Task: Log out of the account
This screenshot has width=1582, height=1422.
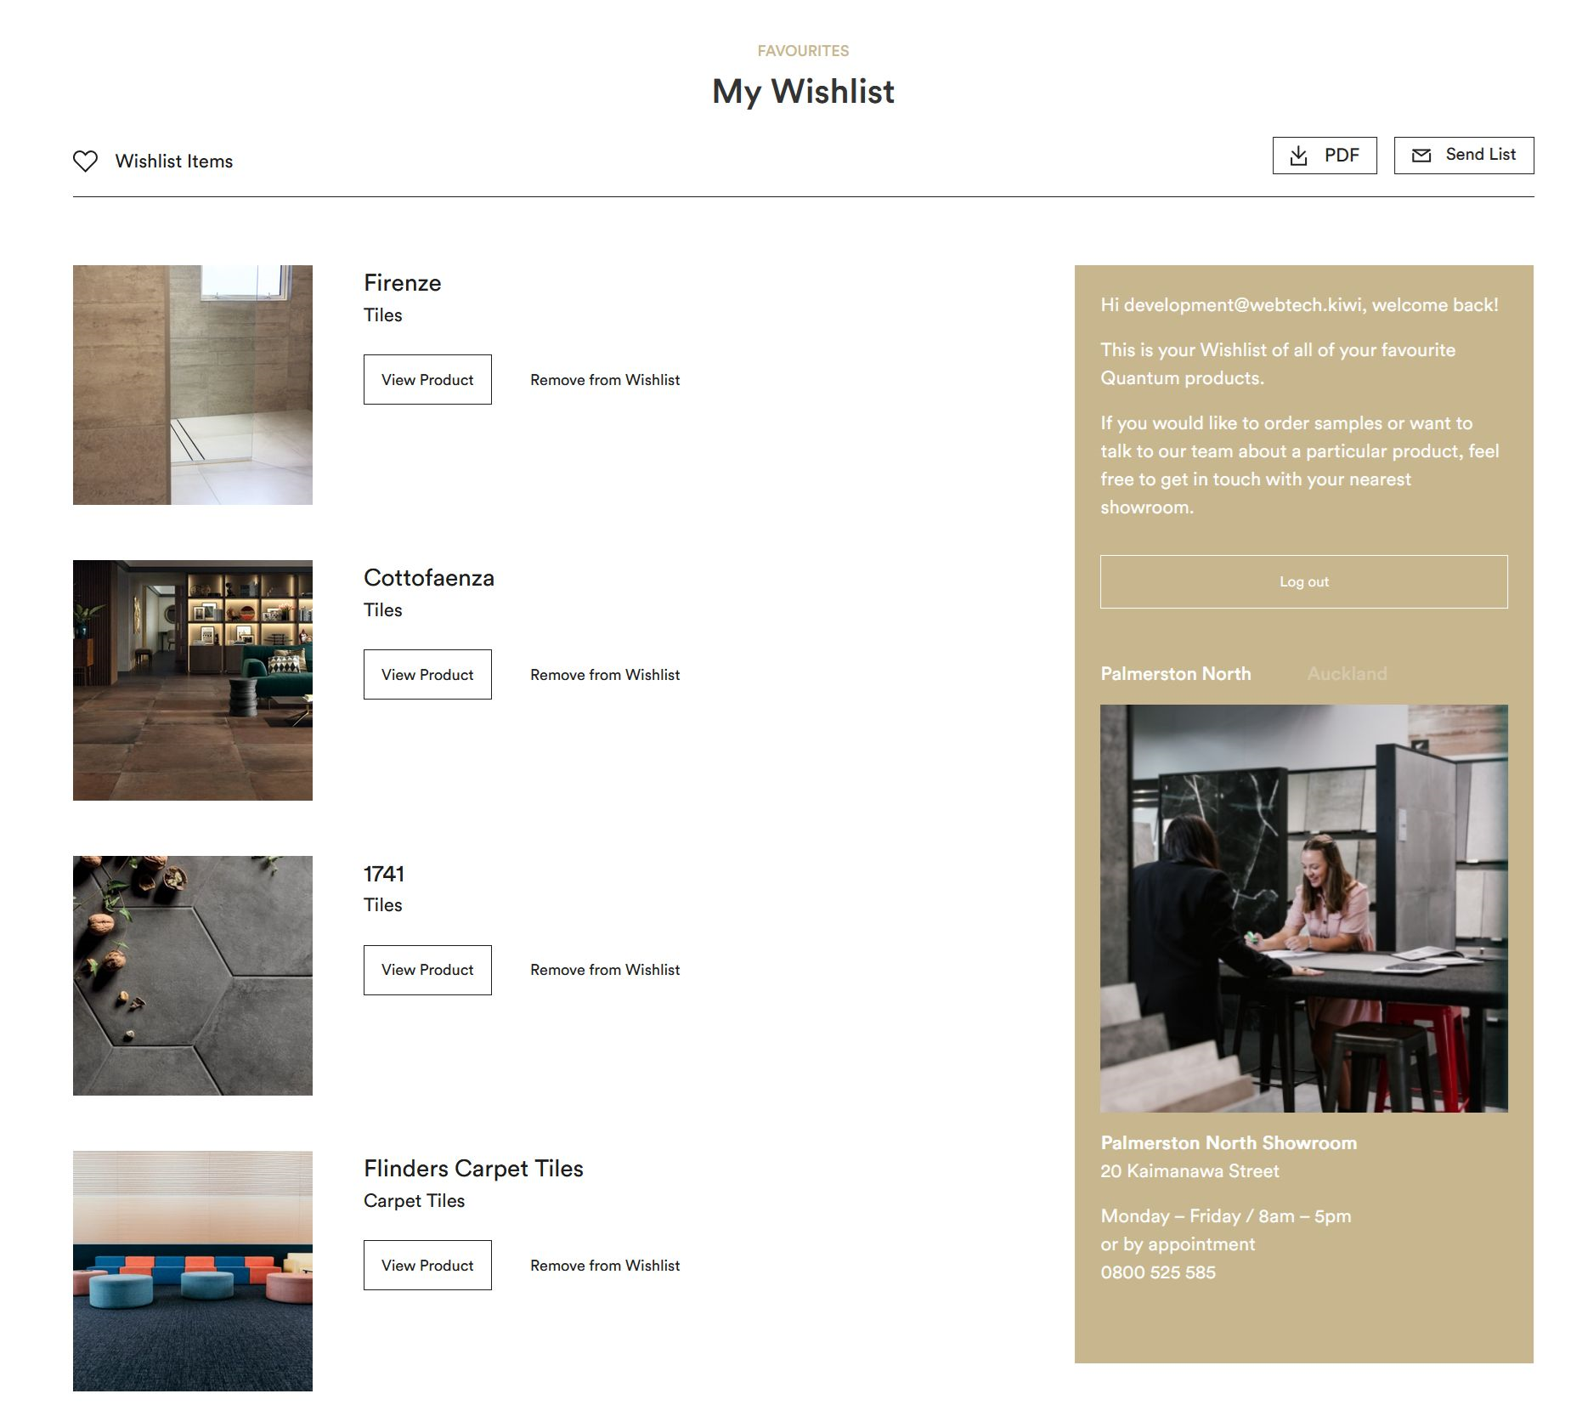Action: pyautogui.click(x=1304, y=581)
